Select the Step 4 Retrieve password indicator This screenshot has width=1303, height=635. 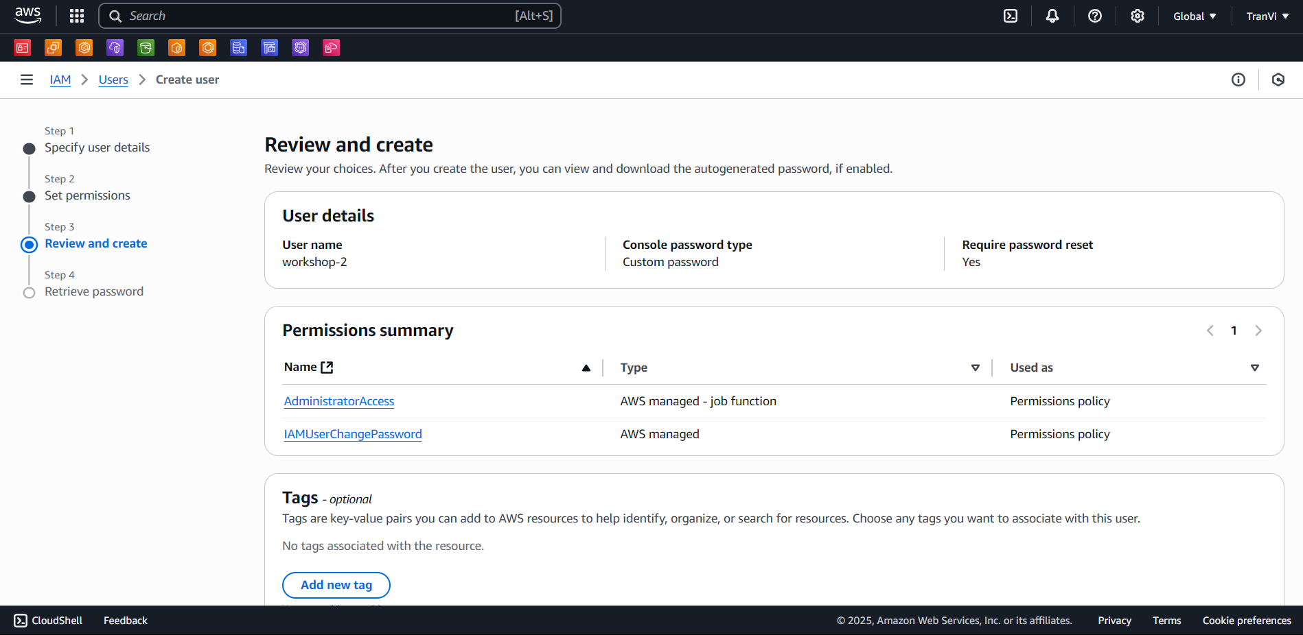(29, 292)
